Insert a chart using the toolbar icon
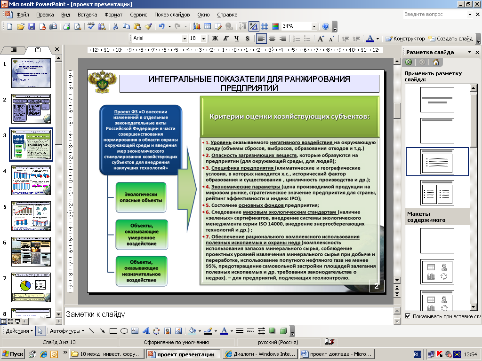Viewport: 482px width, 361px height. coord(196,26)
